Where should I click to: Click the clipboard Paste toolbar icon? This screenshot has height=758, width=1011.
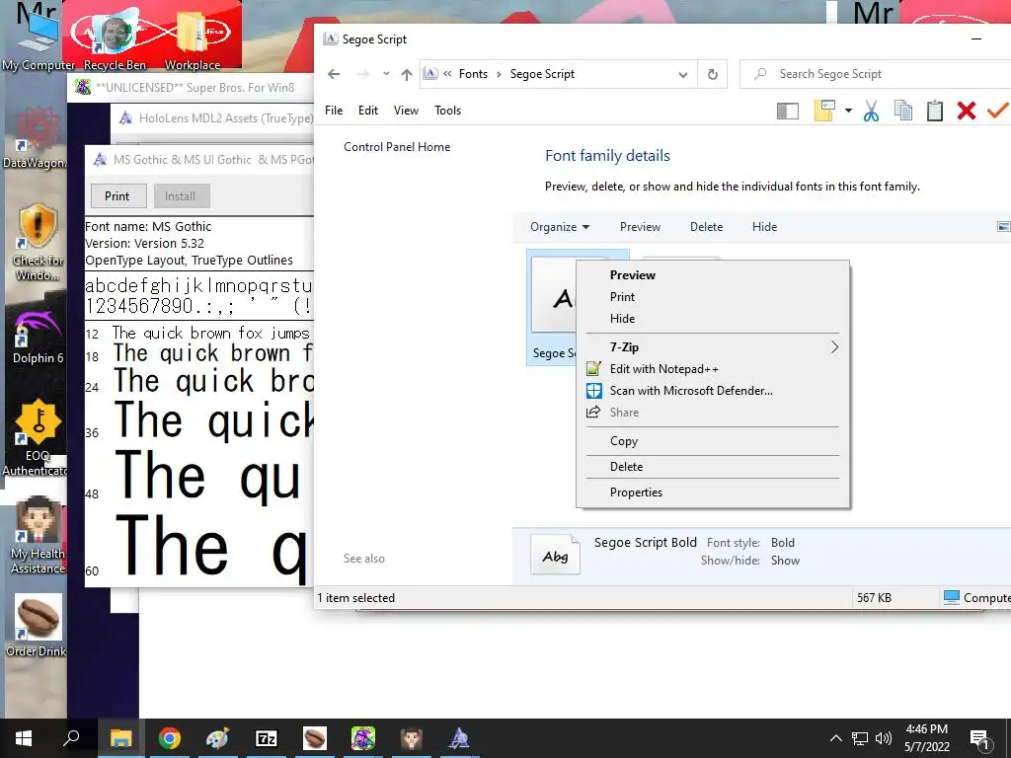(x=935, y=111)
